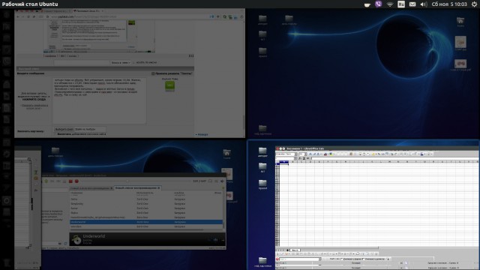
Task: Open the mail envelope indicator
Action: pos(412,4)
